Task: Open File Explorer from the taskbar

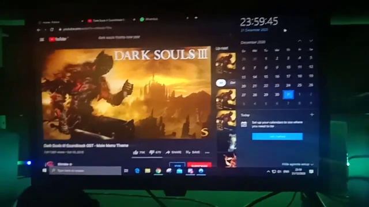Action: [x=148, y=171]
